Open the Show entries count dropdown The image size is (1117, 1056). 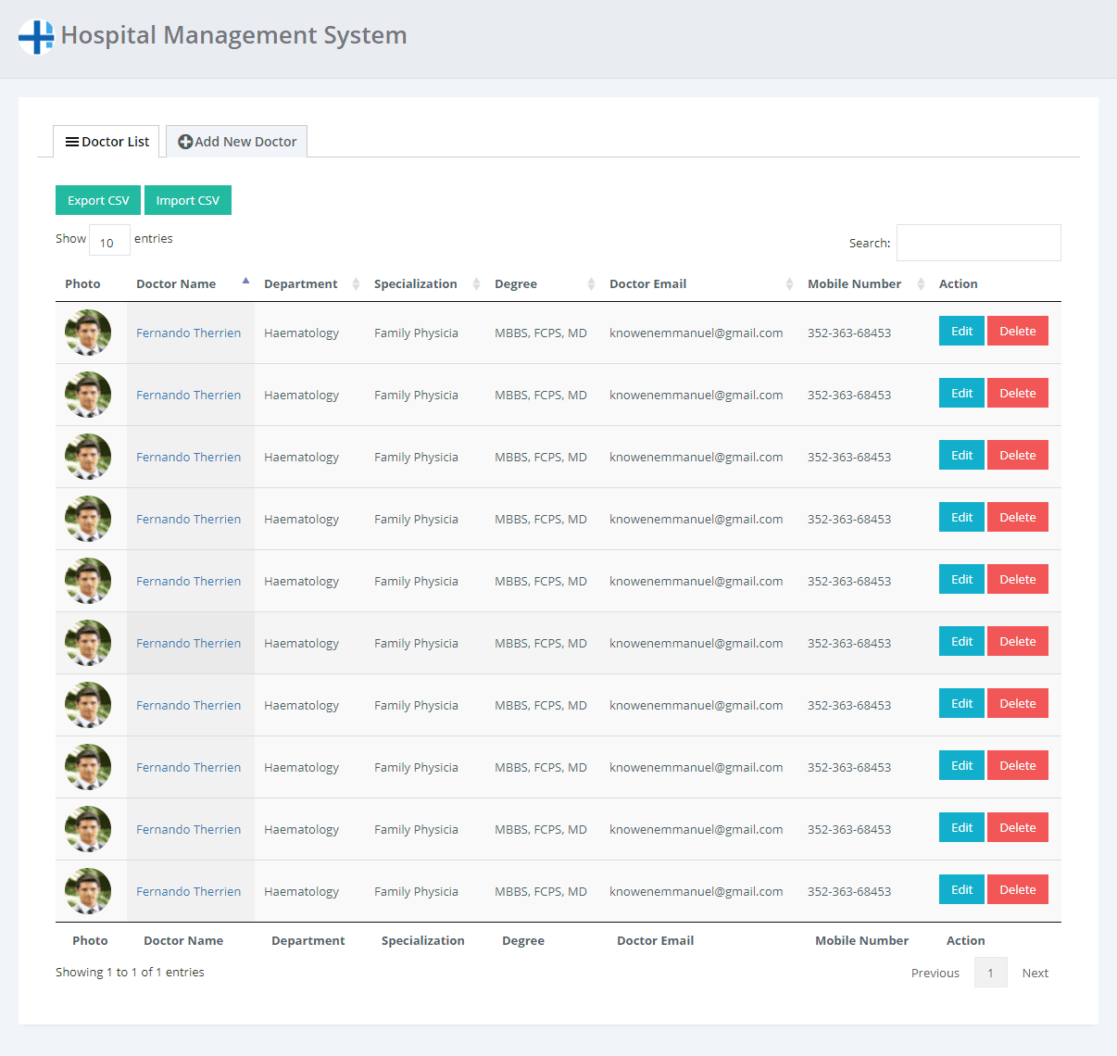pyautogui.click(x=109, y=240)
